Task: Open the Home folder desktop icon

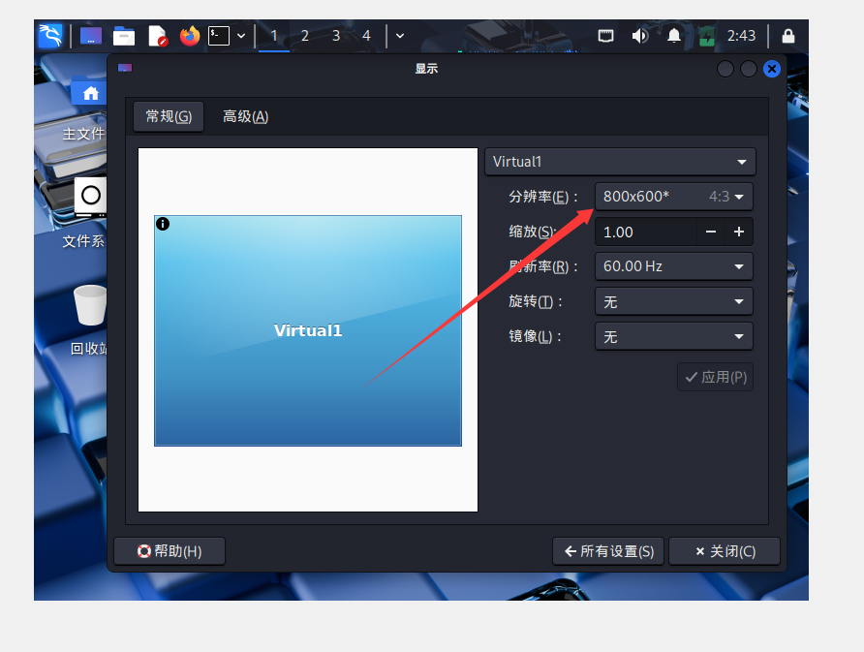Action: click(x=90, y=93)
